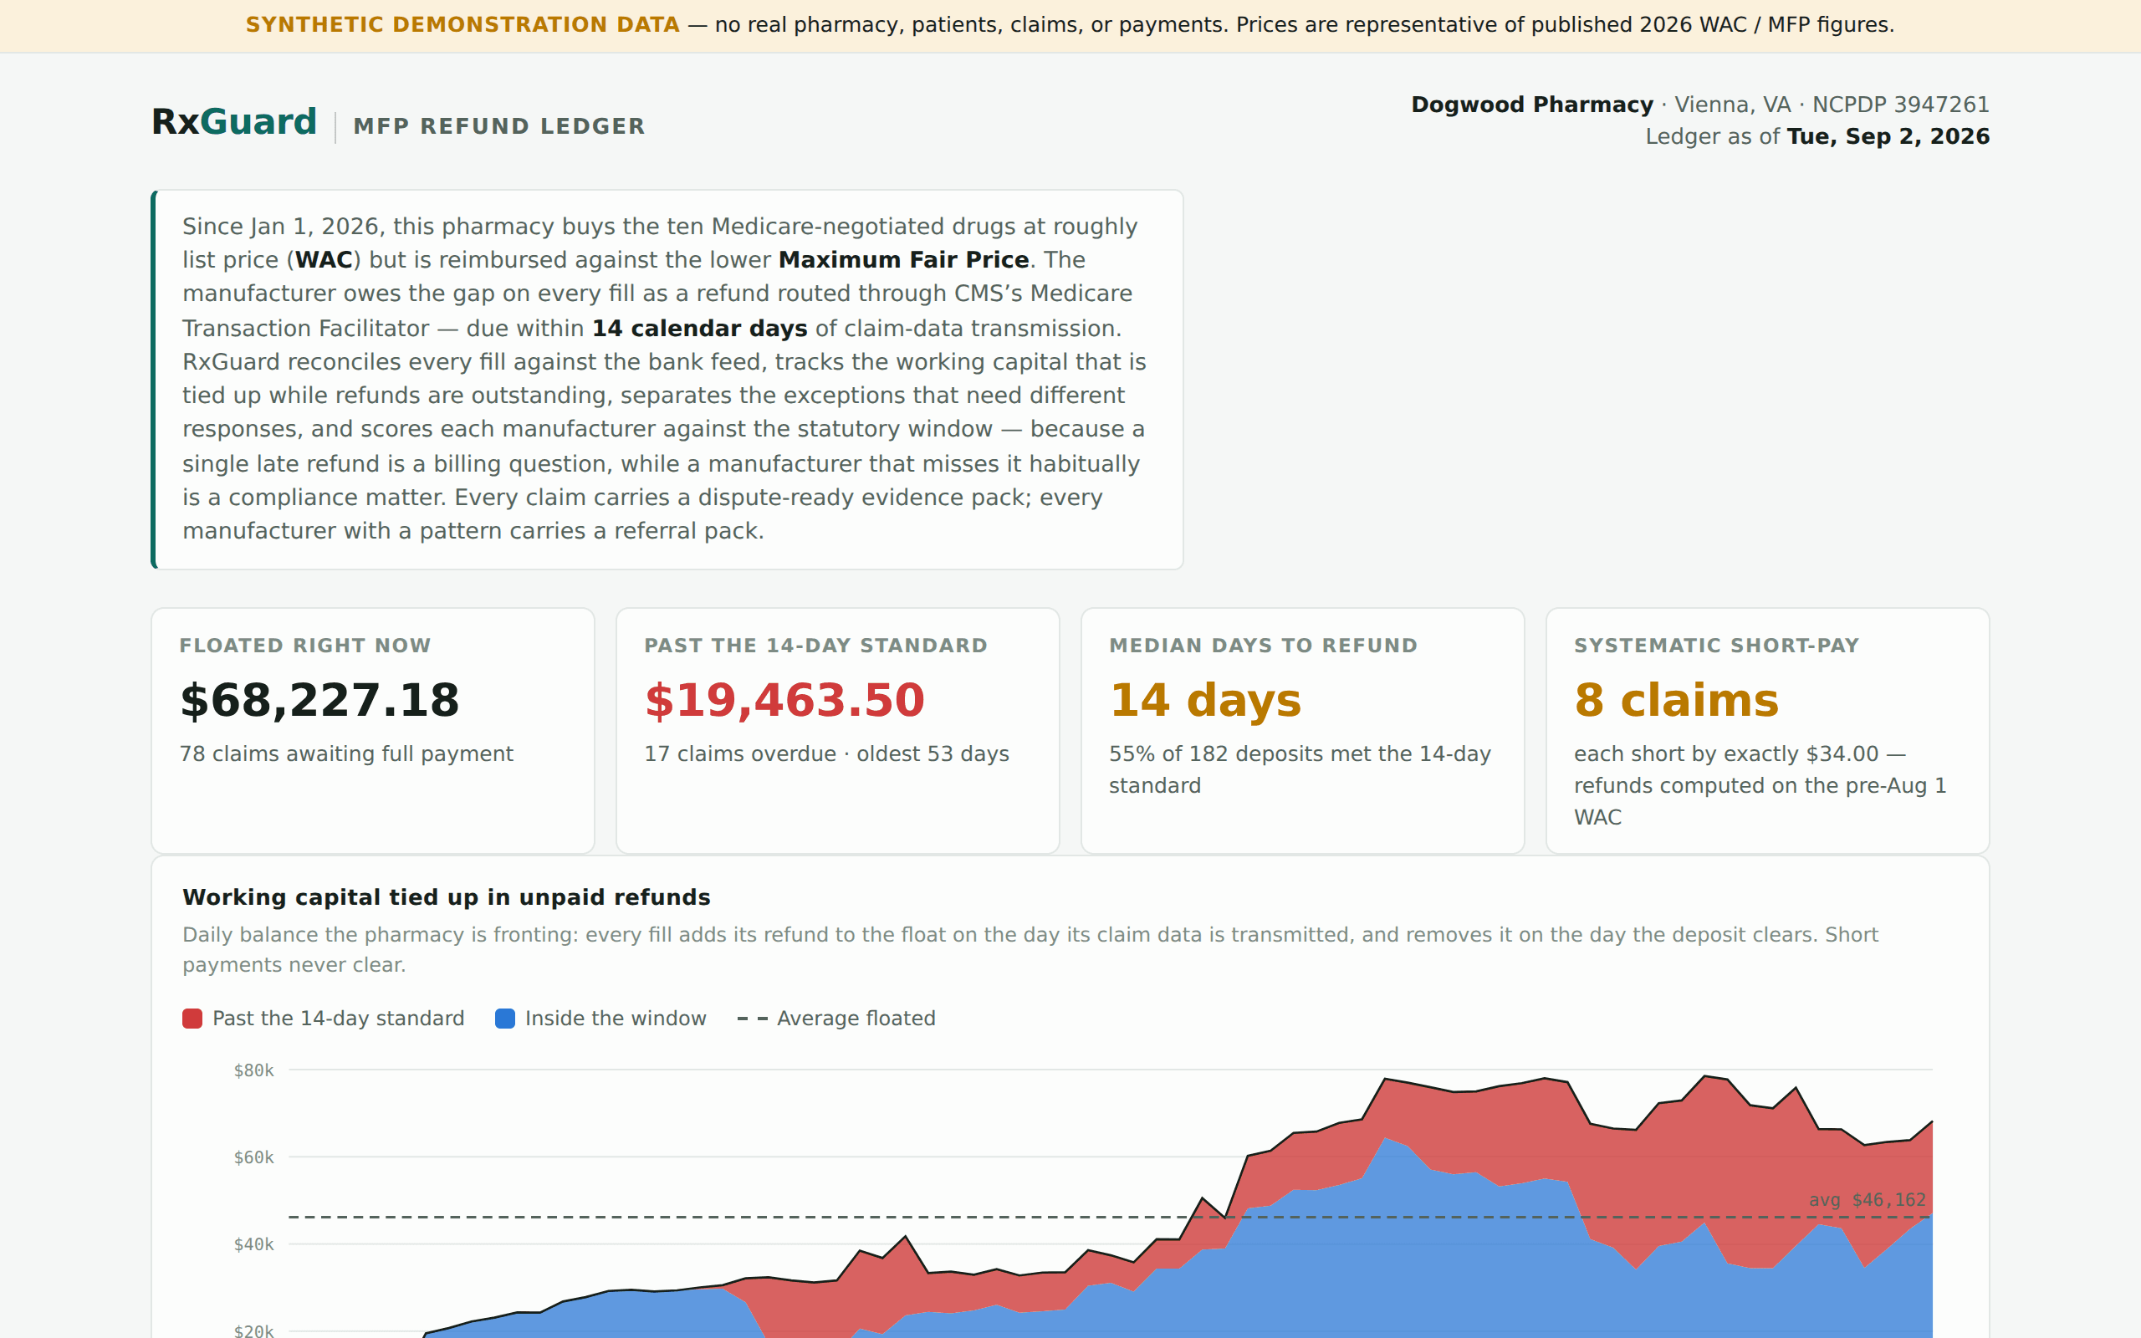Click the RxGuard logo

pyautogui.click(x=233, y=122)
